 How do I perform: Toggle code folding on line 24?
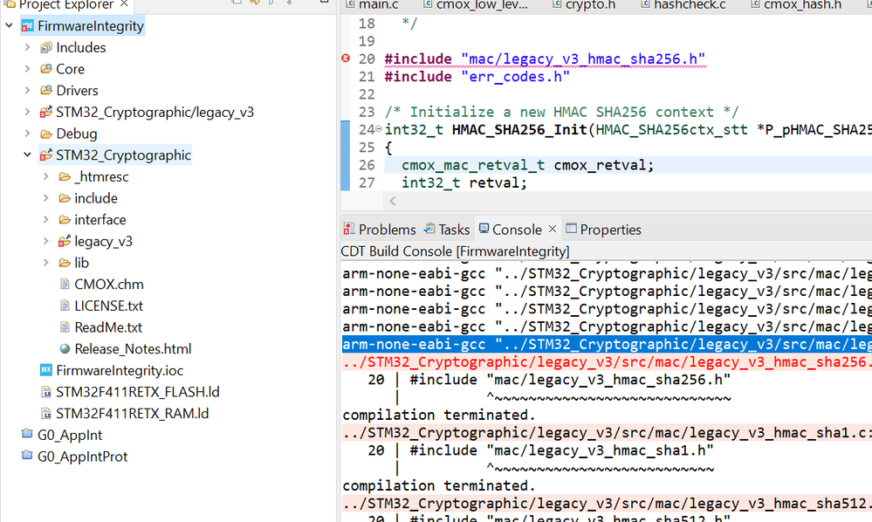[x=379, y=129]
